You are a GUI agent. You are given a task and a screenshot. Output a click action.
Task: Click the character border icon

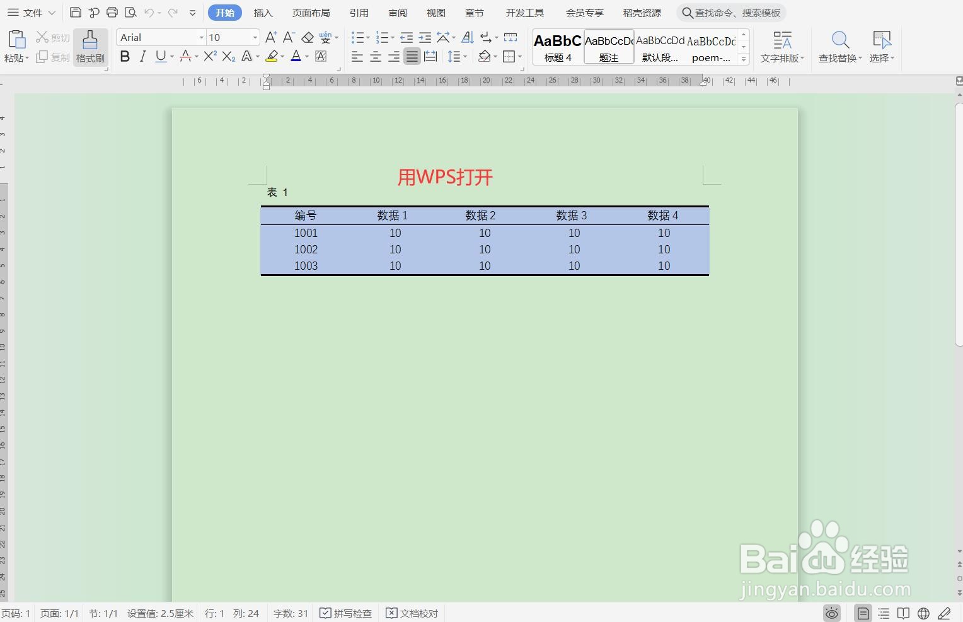pos(321,57)
